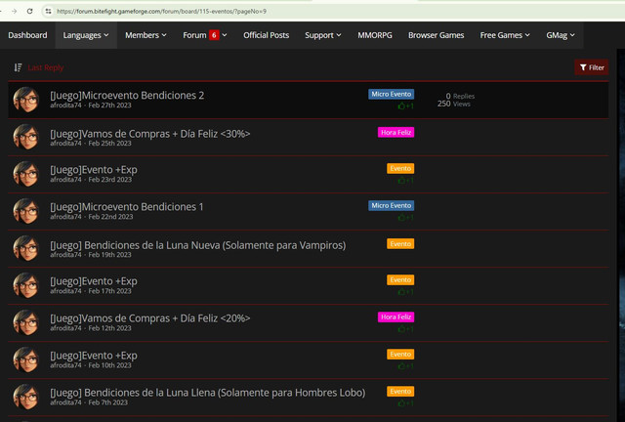Go to Official Posts
625x422 pixels.
266,35
